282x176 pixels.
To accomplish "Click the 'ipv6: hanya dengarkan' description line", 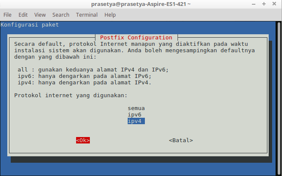I will [84, 76].
